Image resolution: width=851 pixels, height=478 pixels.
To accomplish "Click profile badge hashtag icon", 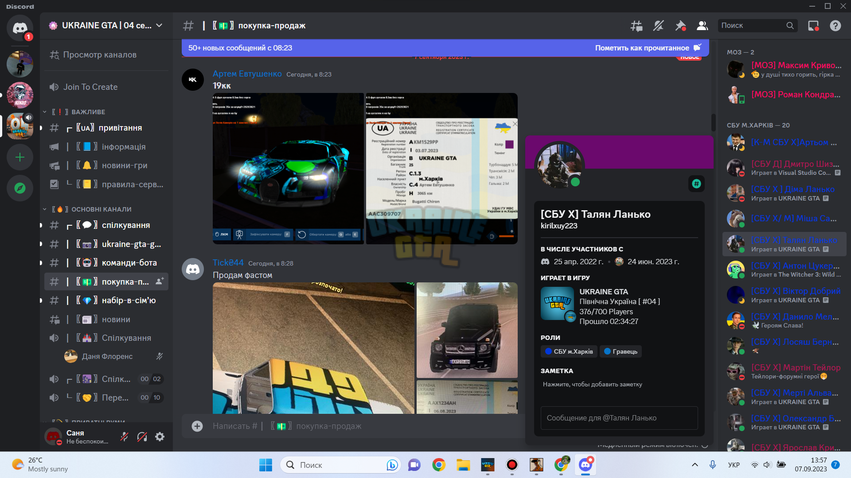I will pyautogui.click(x=697, y=184).
